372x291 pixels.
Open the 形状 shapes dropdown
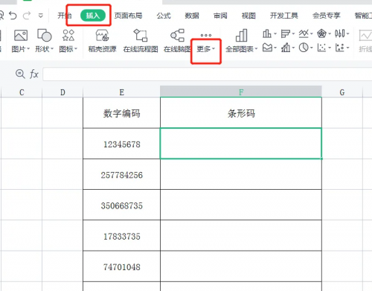(x=44, y=41)
